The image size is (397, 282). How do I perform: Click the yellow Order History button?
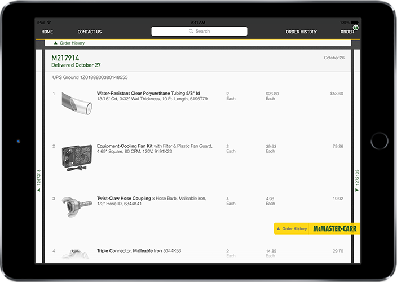coord(292,228)
